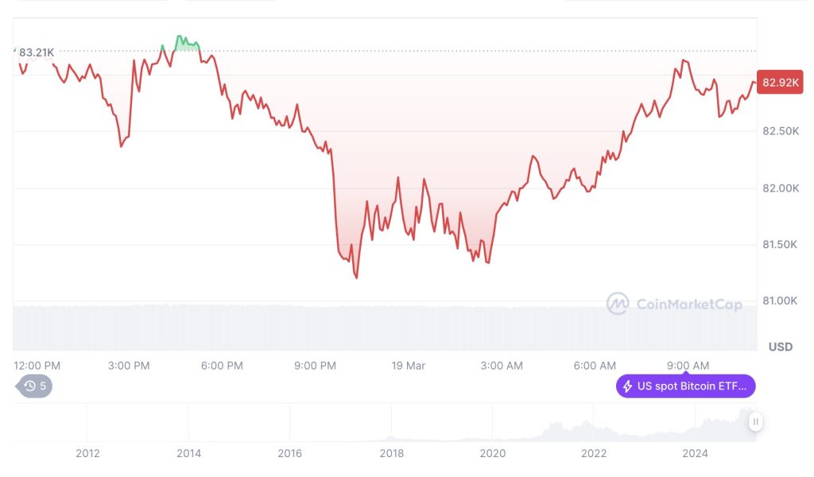The width and height of the screenshot is (814, 477).
Task: Select the 19 Mar date label
Action: 408,366
